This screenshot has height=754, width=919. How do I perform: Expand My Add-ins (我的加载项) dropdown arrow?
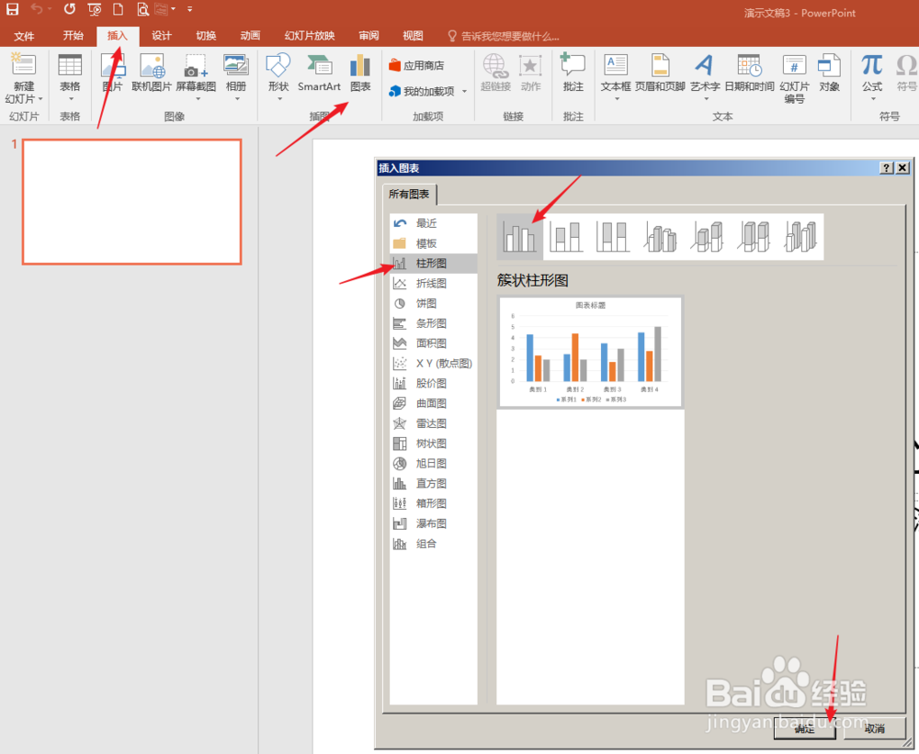[465, 92]
